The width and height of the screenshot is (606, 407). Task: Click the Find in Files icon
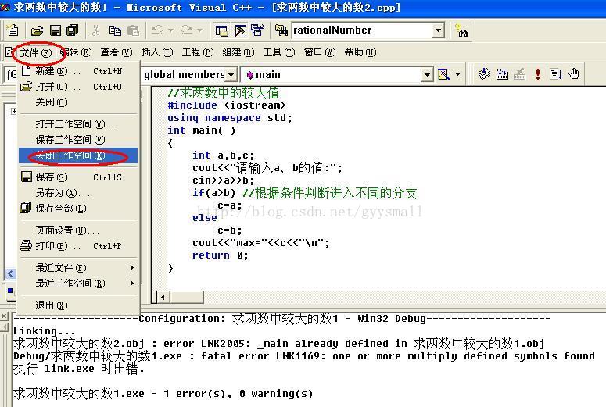click(281, 30)
